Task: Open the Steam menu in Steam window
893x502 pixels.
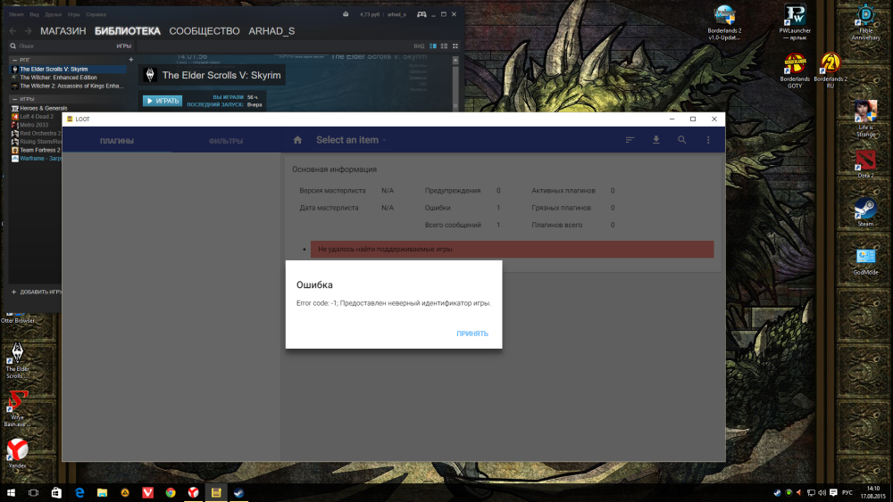Action: pyautogui.click(x=16, y=14)
